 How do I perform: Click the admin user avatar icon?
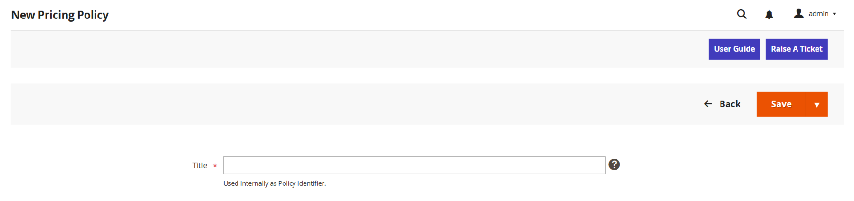[x=798, y=14]
